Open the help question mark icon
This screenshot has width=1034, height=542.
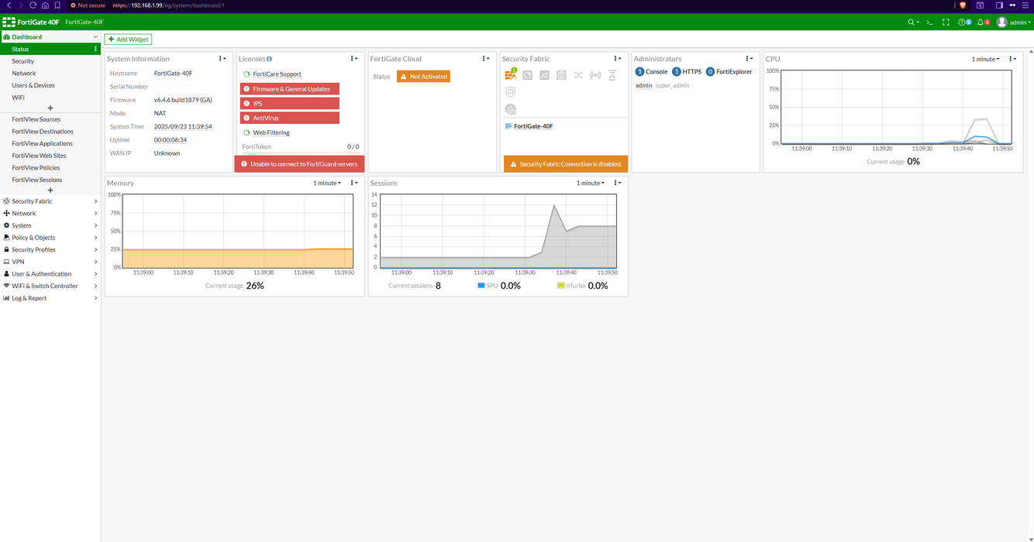tap(962, 22)
